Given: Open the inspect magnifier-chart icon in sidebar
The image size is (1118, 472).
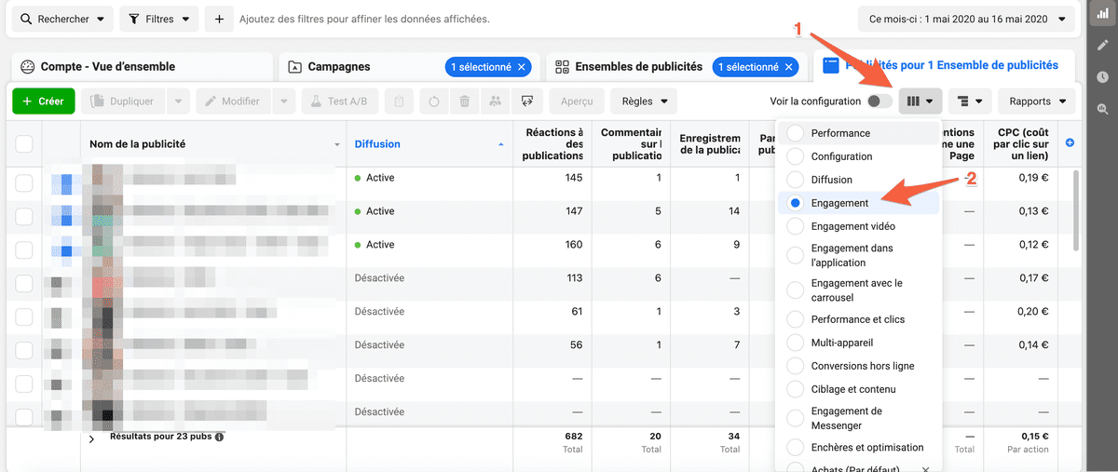Looking at the screenshot, I should click(1102, 109).
